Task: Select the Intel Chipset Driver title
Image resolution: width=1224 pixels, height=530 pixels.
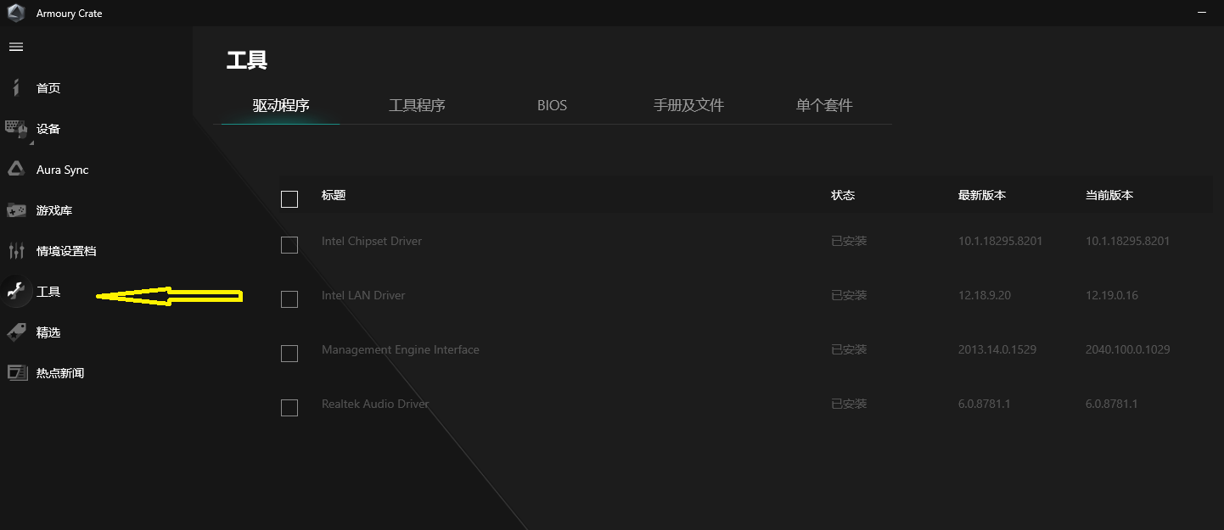Action: pos(372,241)
